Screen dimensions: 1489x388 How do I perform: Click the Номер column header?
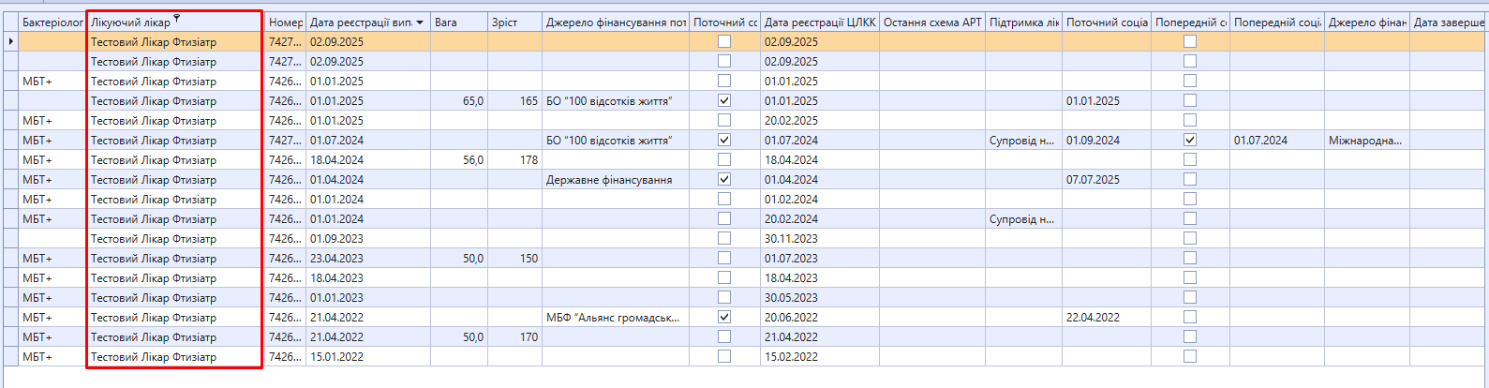coord(285,22)
